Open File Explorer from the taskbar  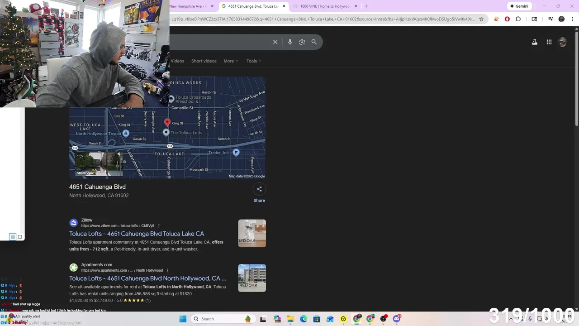click(x=290, y=319)
